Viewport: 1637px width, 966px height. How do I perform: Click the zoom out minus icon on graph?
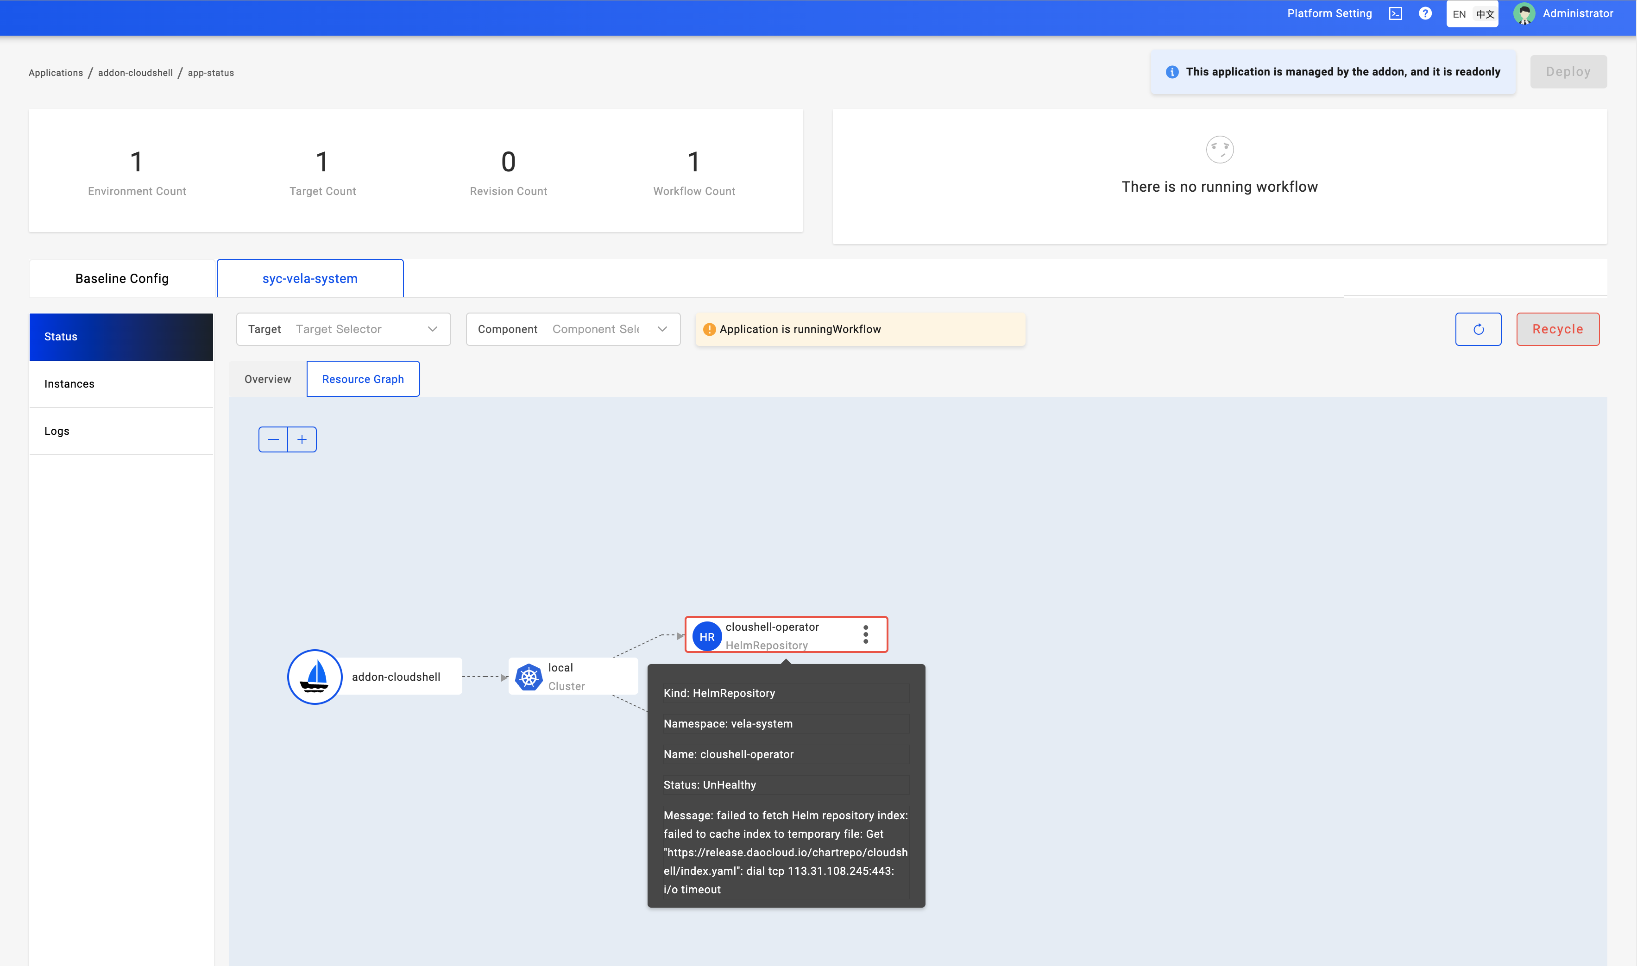click(273, 439)
